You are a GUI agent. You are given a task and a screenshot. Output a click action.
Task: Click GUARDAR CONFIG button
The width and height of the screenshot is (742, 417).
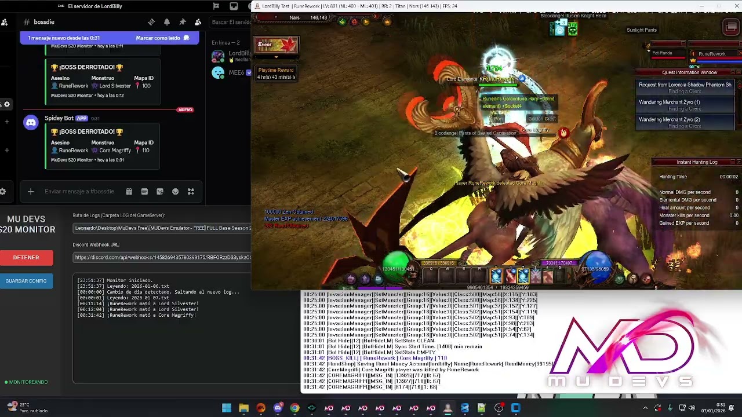tap(26, 281)
